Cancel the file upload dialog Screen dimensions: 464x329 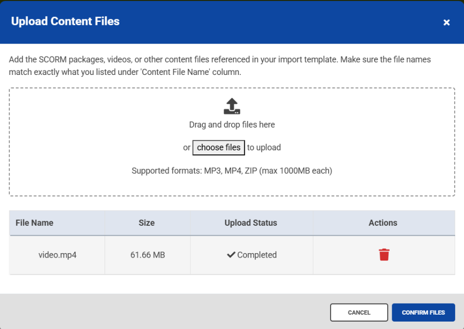tap(359, 313)
